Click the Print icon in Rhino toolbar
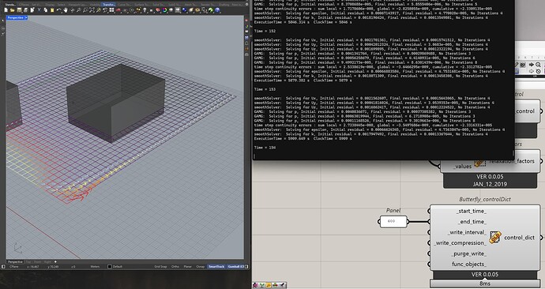This screenshot has width=545, height=289. [25, 10]
